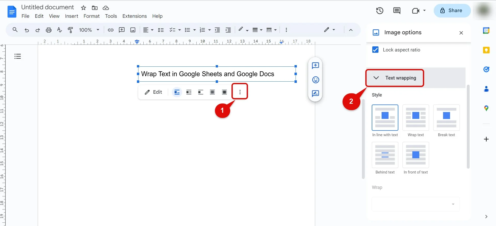Screen dimensions: 496x226
Task: Open numbered list dropdown arrow
Action: click(x=210, y=30)
